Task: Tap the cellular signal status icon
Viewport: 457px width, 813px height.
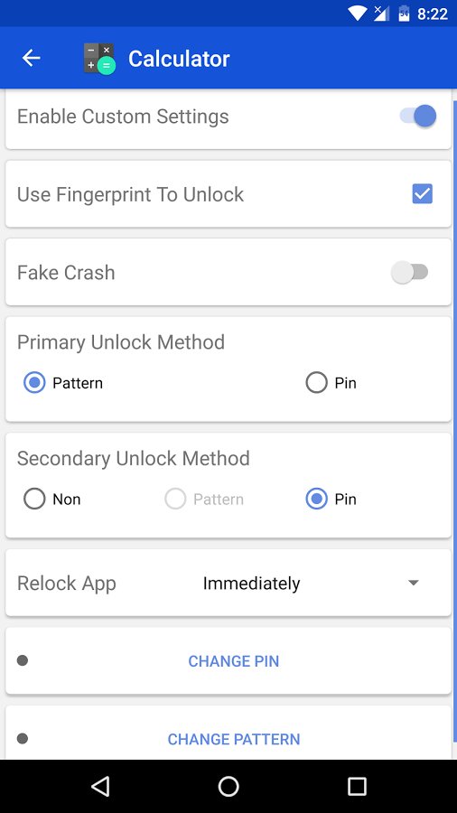Action: point(381,14)
